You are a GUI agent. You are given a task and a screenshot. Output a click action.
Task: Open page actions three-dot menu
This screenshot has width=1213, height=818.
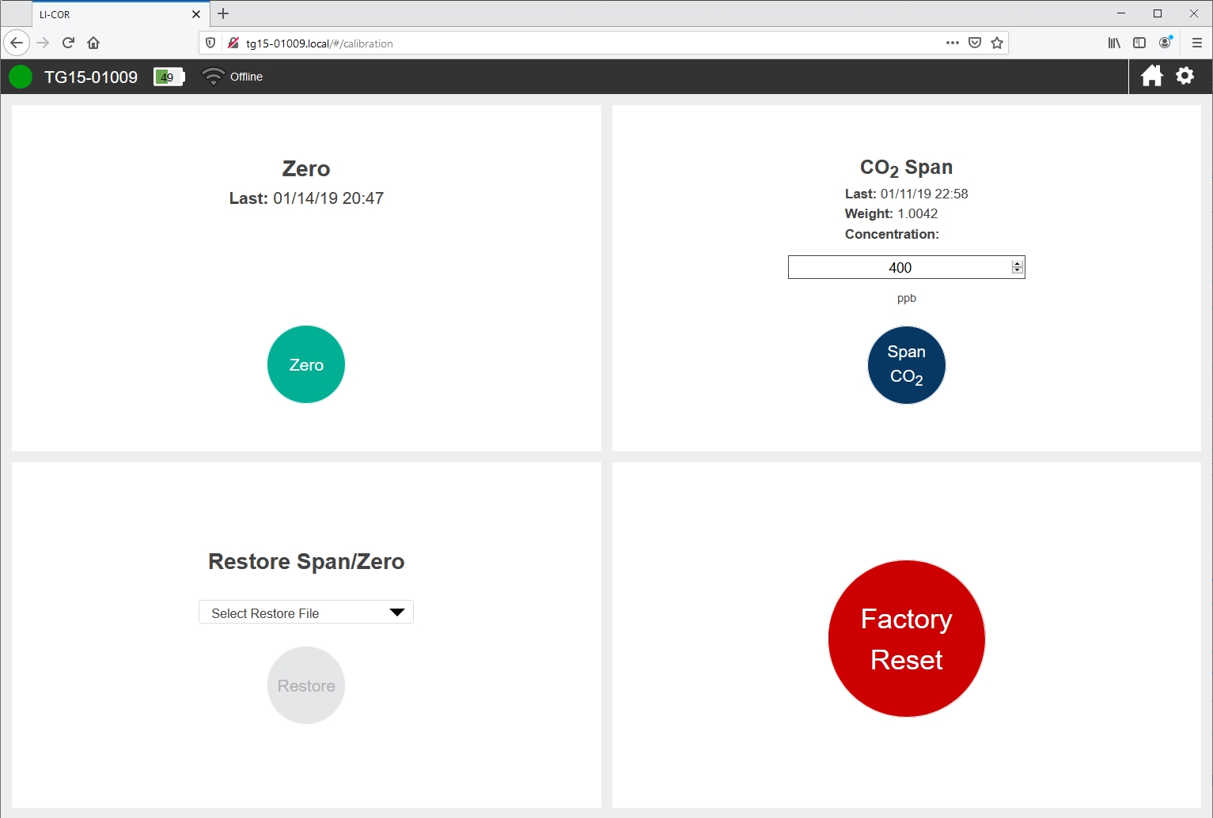coord(952,43)
